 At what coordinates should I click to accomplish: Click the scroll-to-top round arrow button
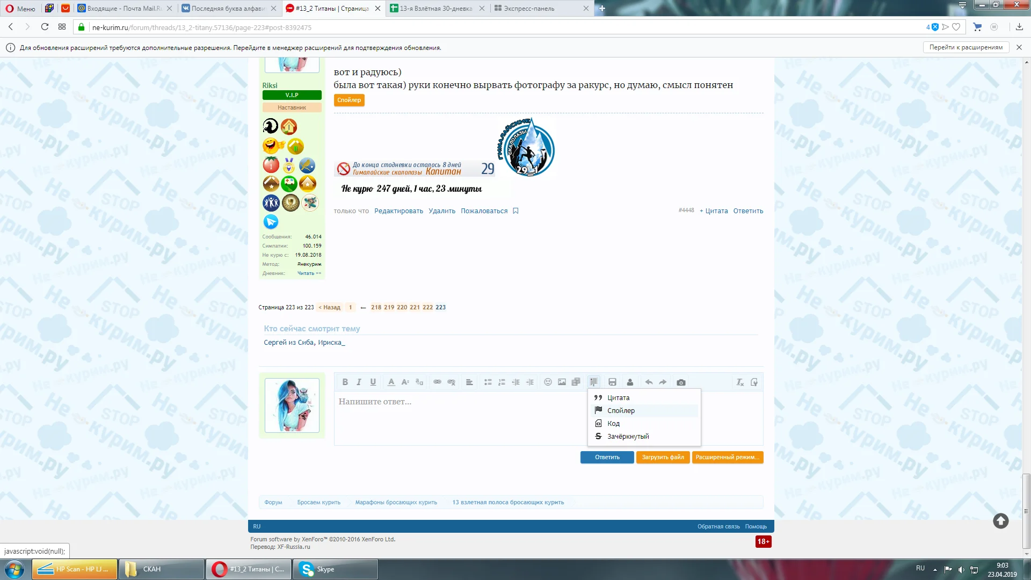1000,521
